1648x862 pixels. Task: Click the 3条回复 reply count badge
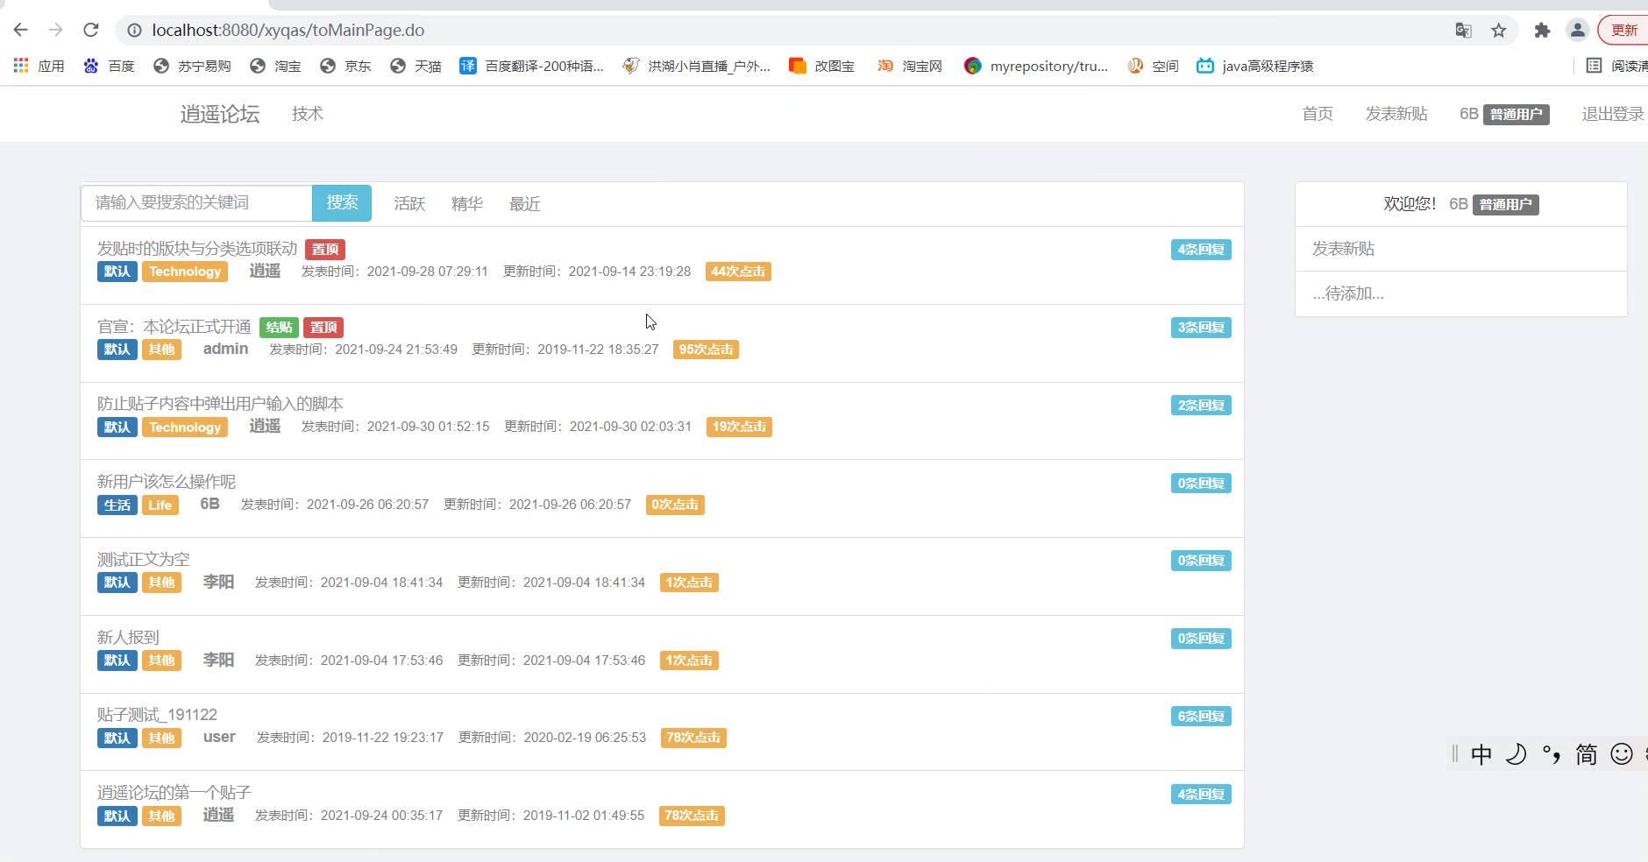(1201, 328)
